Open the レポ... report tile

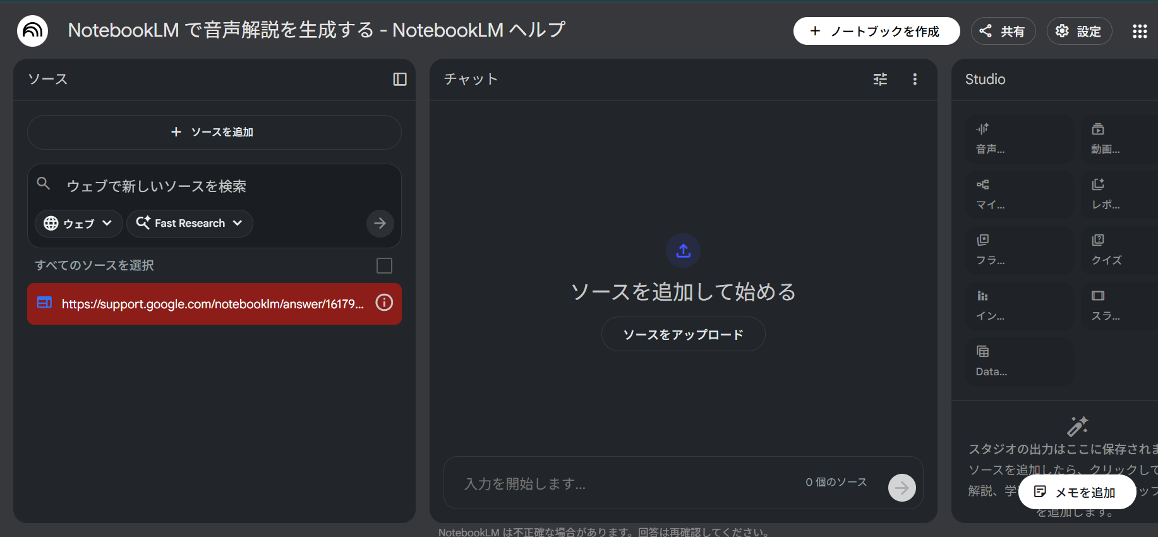click(1119, 195)
